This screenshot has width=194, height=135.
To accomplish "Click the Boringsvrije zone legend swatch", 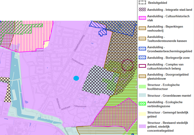I will point(142,57).
